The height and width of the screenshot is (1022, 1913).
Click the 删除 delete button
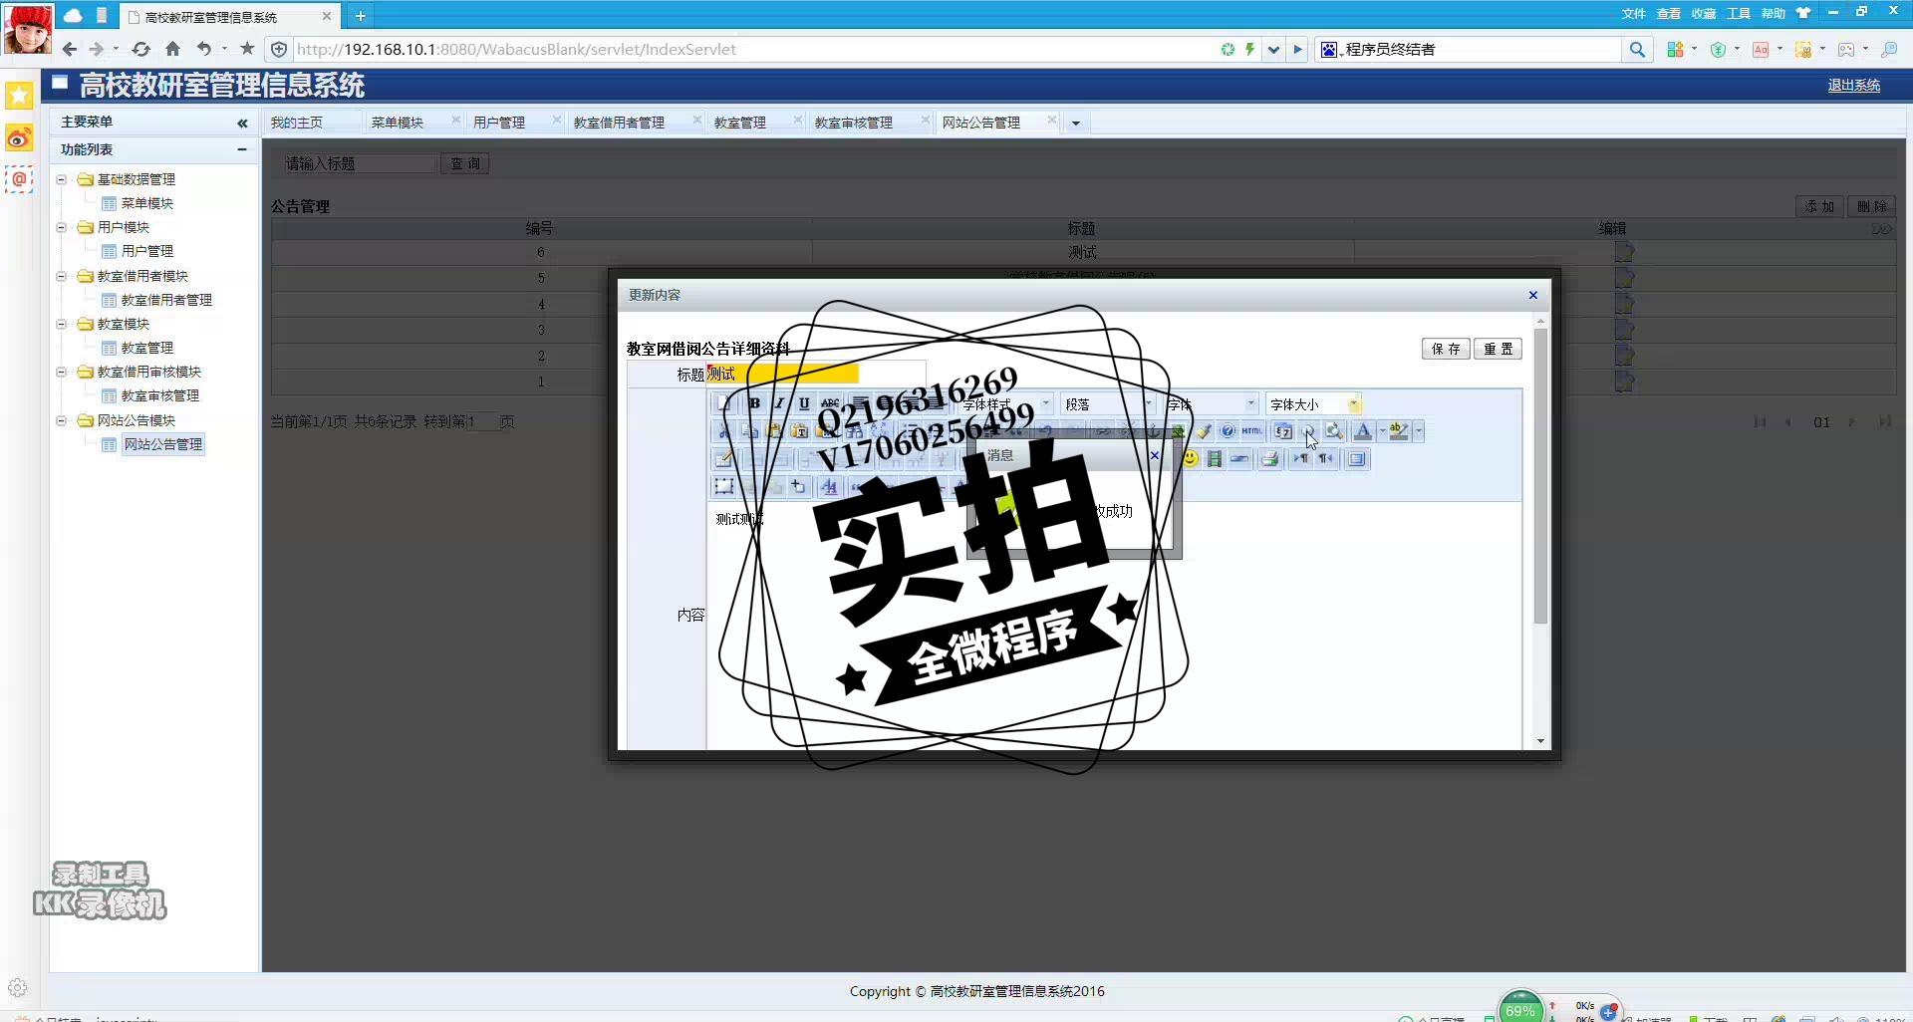[1872, 206]
